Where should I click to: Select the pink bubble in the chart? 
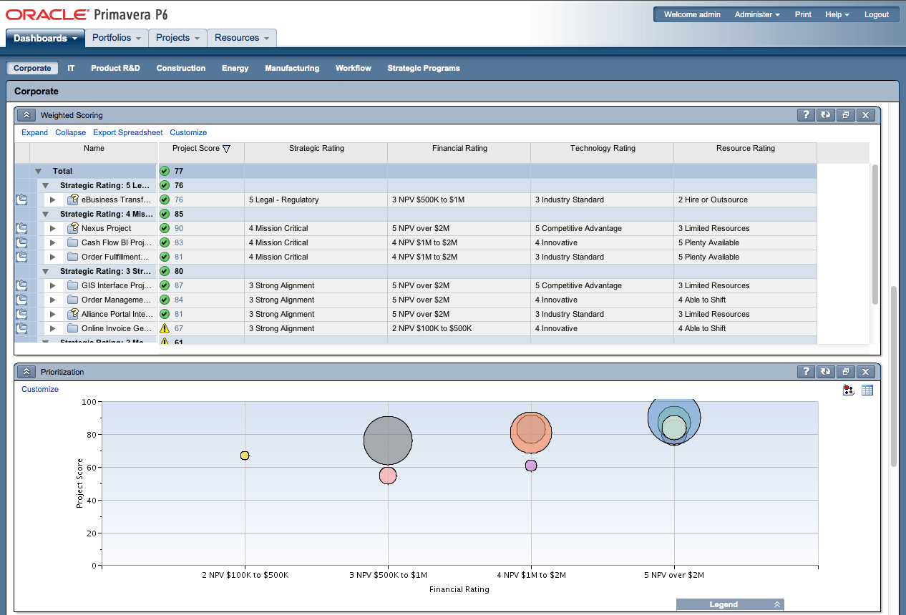388,475
